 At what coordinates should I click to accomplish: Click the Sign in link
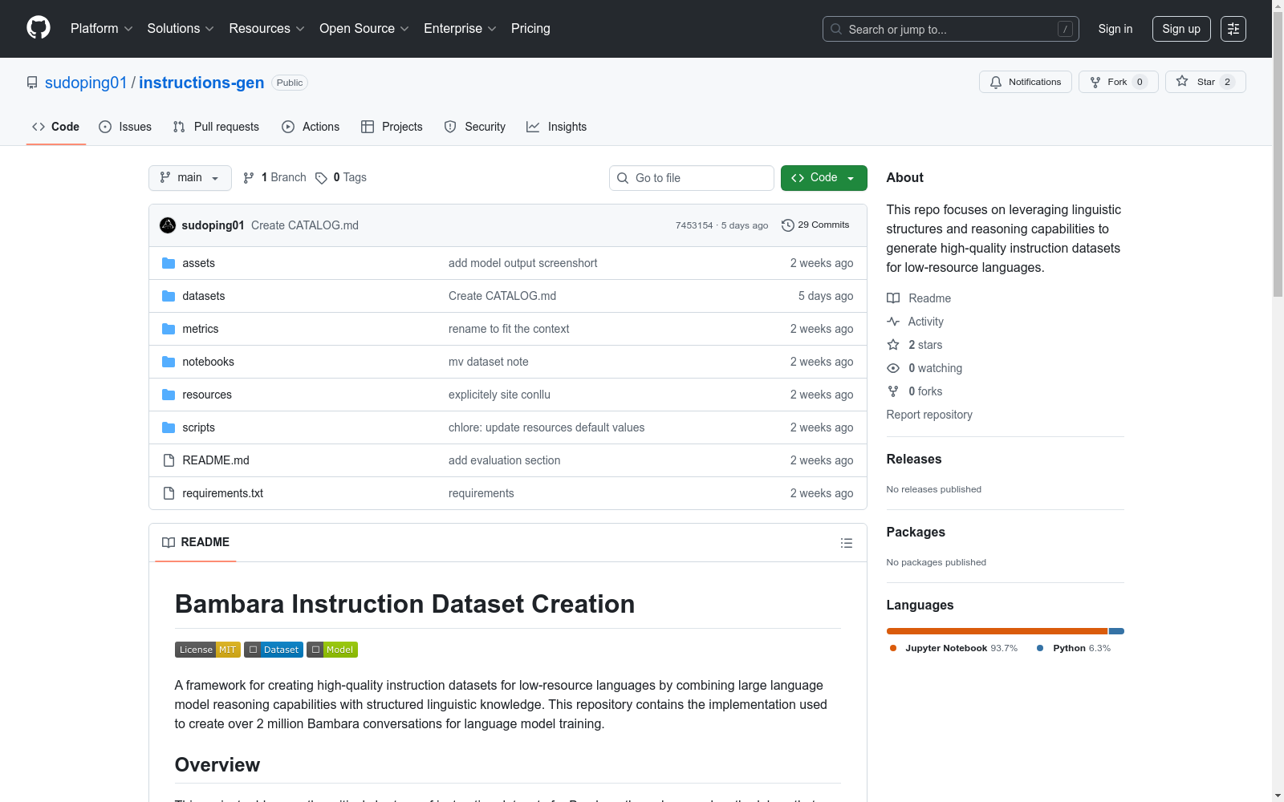pyautogui.click(x=1115, y=29)
